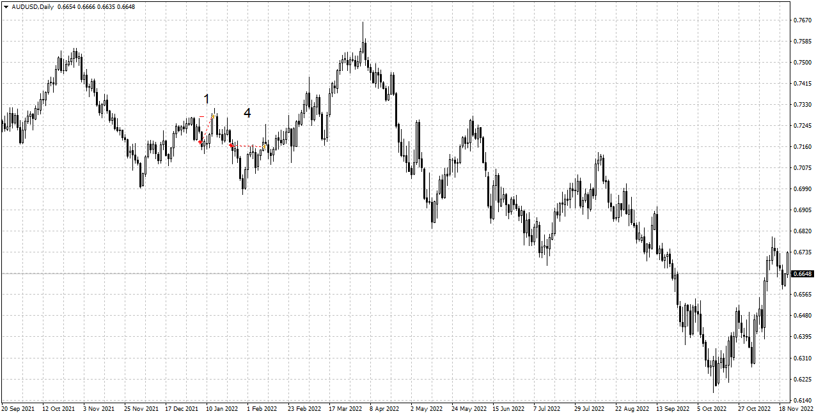Click the 17 Mar 2022 date label
The height and width of the screenshot is (416, 816).
tap(345, 408)
